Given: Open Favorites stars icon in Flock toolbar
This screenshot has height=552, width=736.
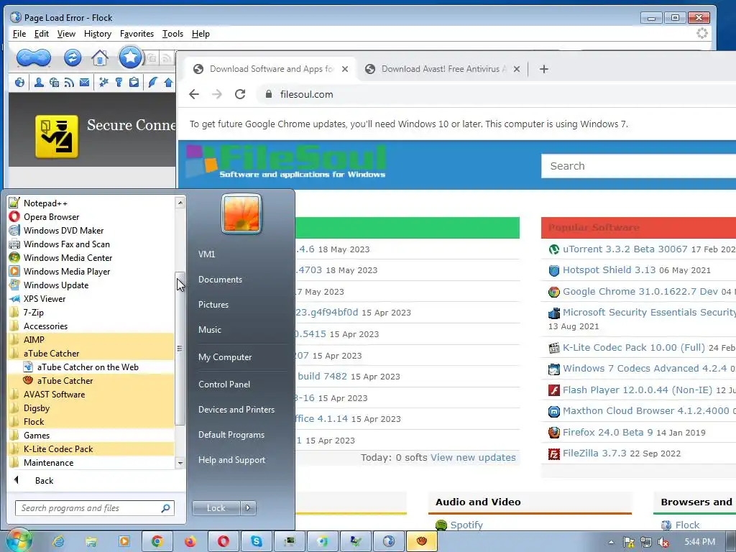Looking at the screenshot, I should (x=103, y=83).
